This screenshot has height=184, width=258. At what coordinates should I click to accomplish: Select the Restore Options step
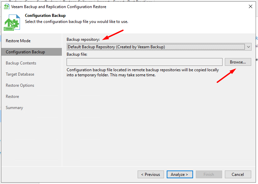coord(20,85)
